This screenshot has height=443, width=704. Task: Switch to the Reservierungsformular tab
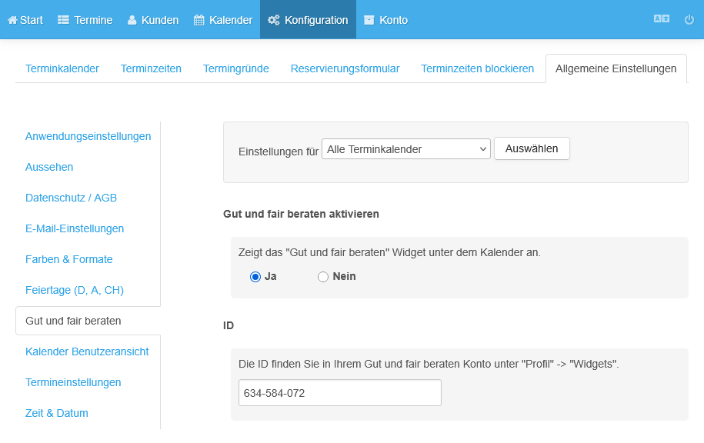pyautogui.click(x=345, y=68)
